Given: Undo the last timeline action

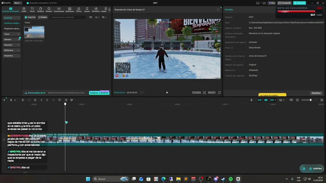Looking at the screenshot, I should pos(23,100).
